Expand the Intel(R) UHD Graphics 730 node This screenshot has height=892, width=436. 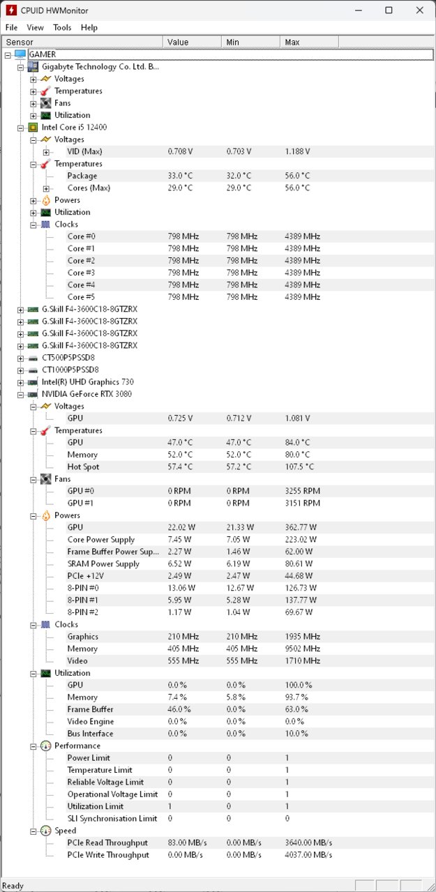pyautogui.click(x=20, y=382)
